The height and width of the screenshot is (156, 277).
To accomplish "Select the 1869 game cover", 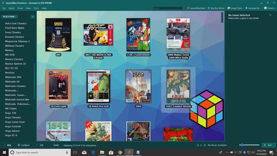I will click(x=138, y=86).
